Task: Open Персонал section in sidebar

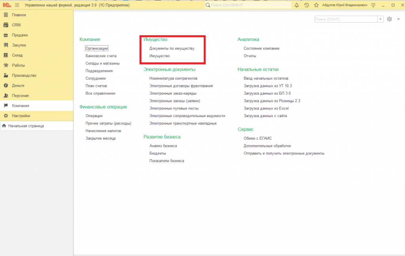Action: click(x=36, y=96)
